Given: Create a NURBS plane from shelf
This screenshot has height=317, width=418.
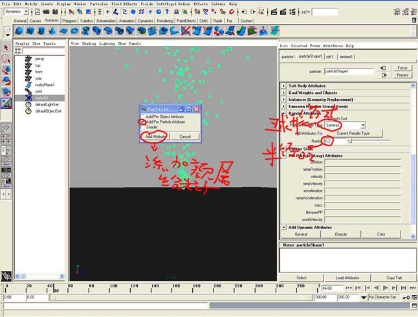Looking at the screenshot, I should (63, 31).
